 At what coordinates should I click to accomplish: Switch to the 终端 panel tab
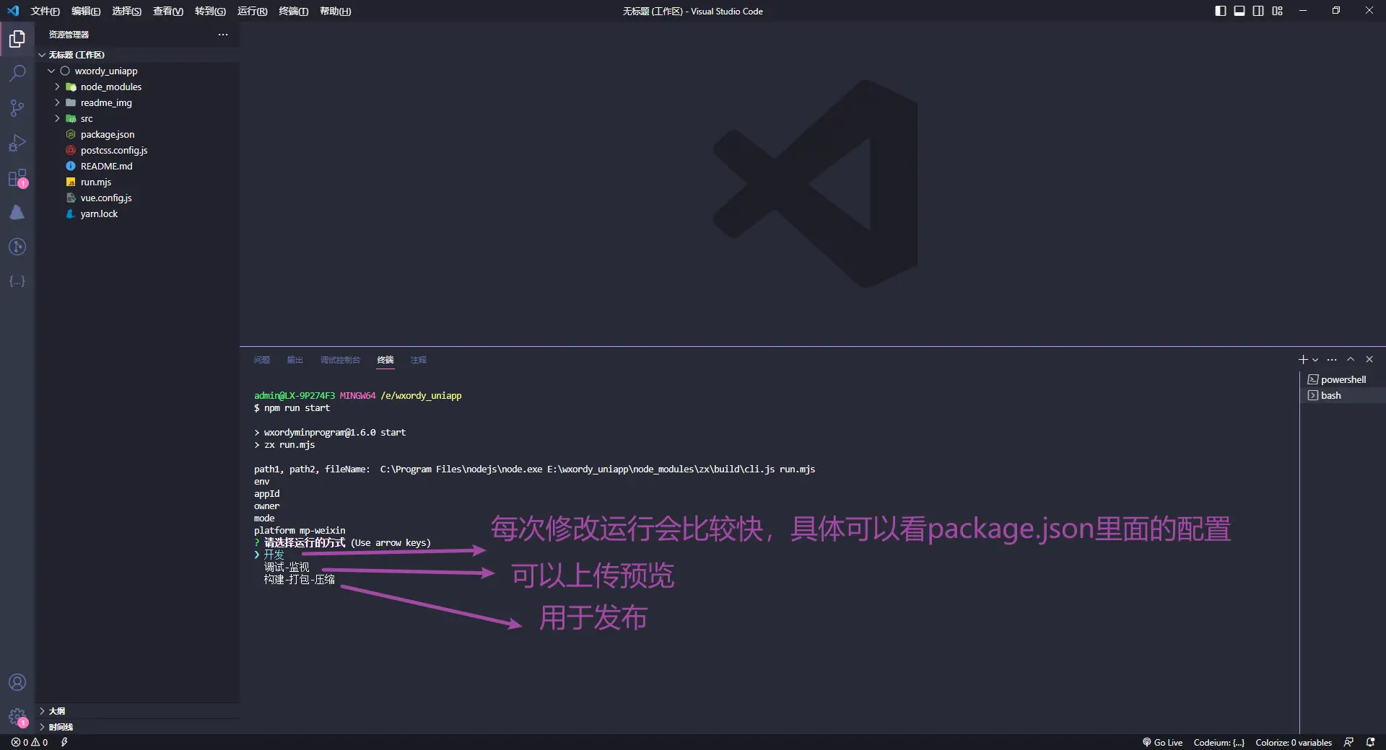click(x=385, y=360)
